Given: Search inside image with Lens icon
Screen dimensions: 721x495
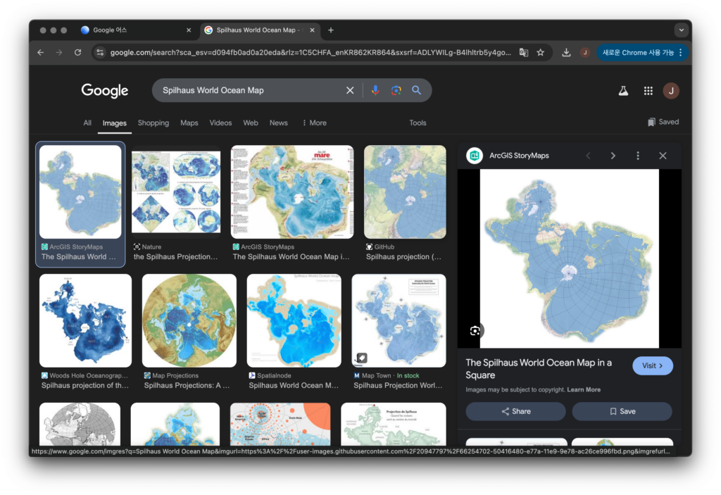Looking at the screenshot, I should click(475, 331).
